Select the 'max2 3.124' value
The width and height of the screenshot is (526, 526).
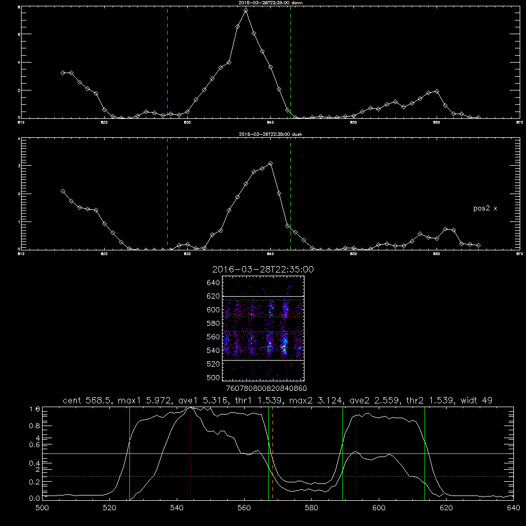coord(315,400)
